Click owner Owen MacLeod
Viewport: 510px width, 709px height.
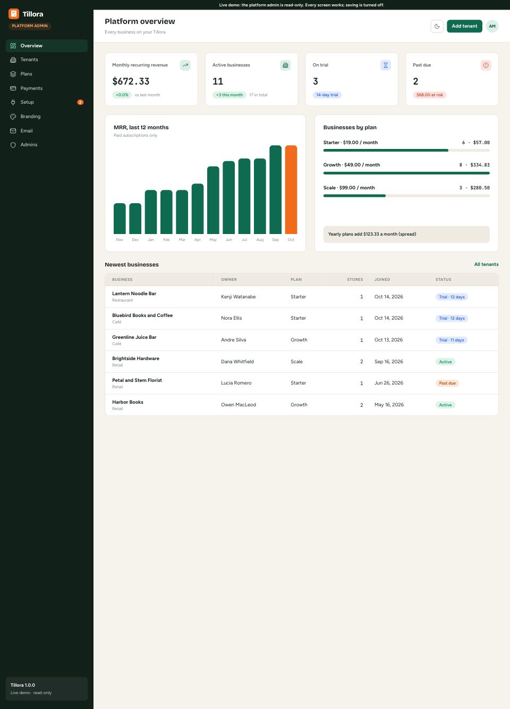click(239, 405)
